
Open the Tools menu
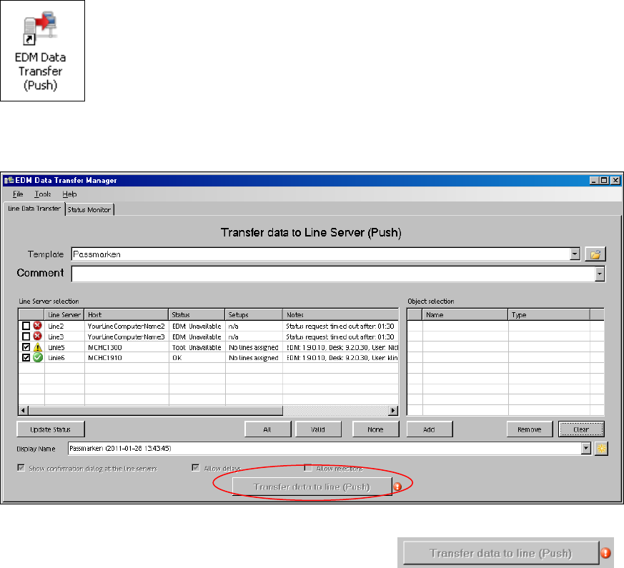click(x=43, y=194)
